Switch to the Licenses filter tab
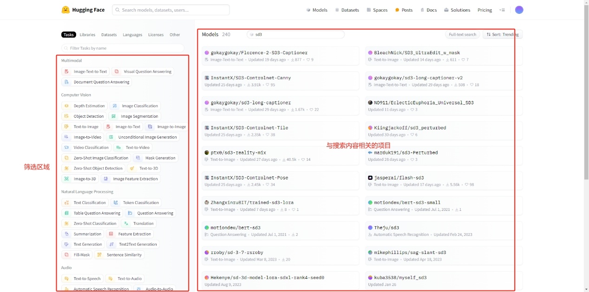The height and width of the screenshot is (292, 589). [156, 35]
